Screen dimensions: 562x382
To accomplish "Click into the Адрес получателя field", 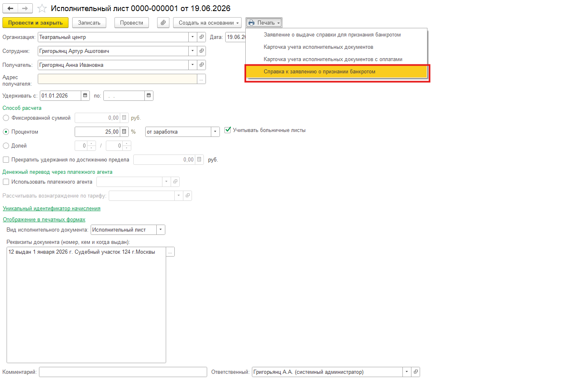I will [117, 79].
